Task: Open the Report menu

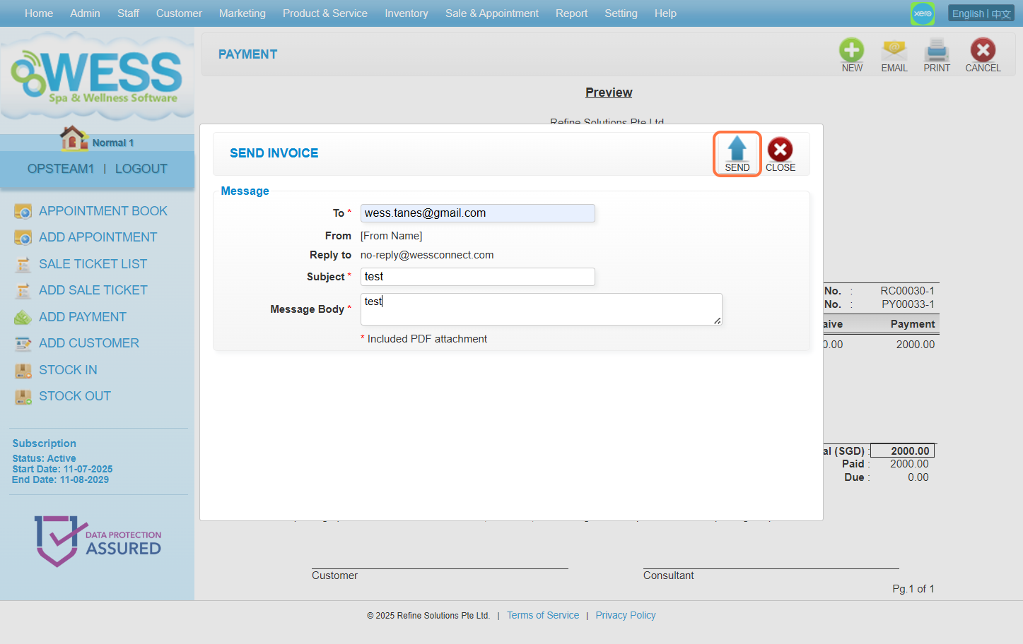Action: tap(571, 13)
